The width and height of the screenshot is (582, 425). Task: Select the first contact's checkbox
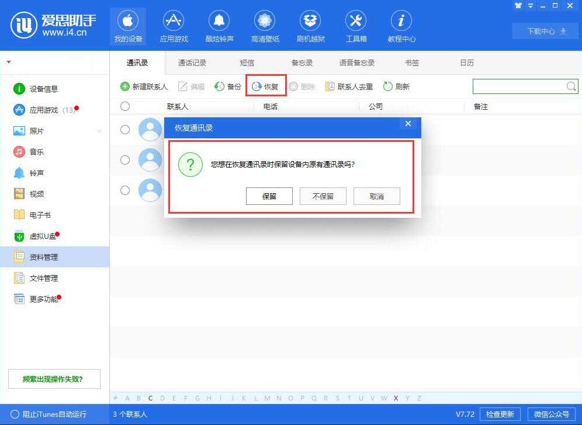tap(126, 130)
